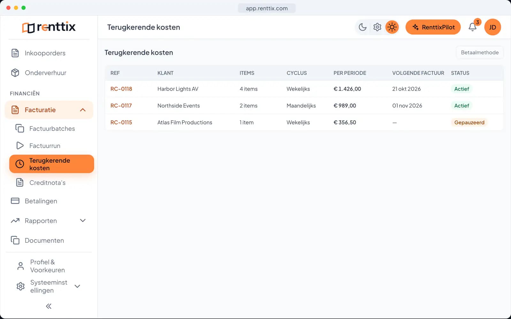511x319 pixels.
Task: Click the Factuurrun play icon
Action: (x=20, y=146)
